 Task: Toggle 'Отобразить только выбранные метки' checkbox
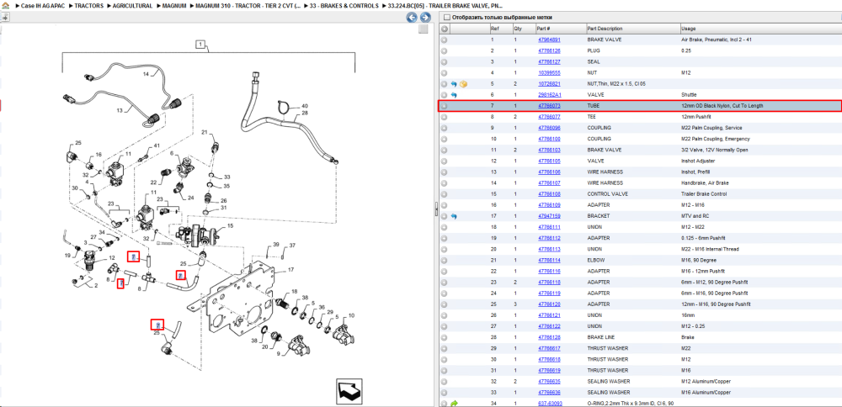pos(447,18)
